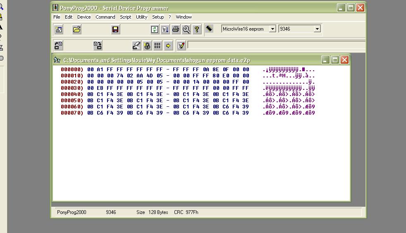This screenshot has height=233, width=406.
Task: Click the yellow arrow program icon
Action: (x=168, y=46)
